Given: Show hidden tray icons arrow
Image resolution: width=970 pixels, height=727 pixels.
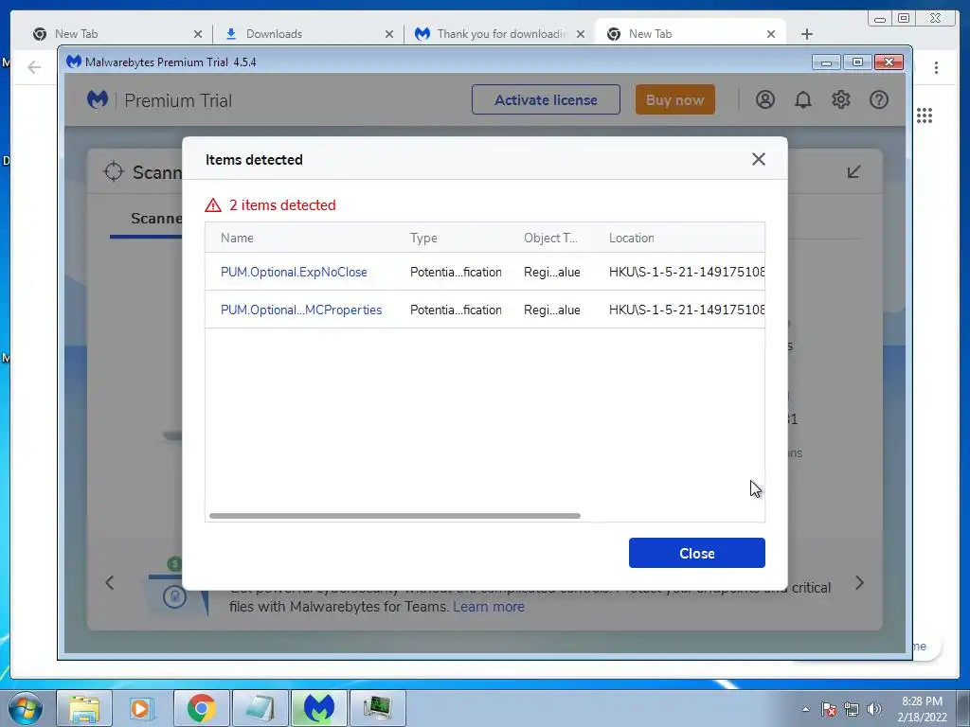Looking at the screenshot, I should pyautogui.click(x=805, y=709).
